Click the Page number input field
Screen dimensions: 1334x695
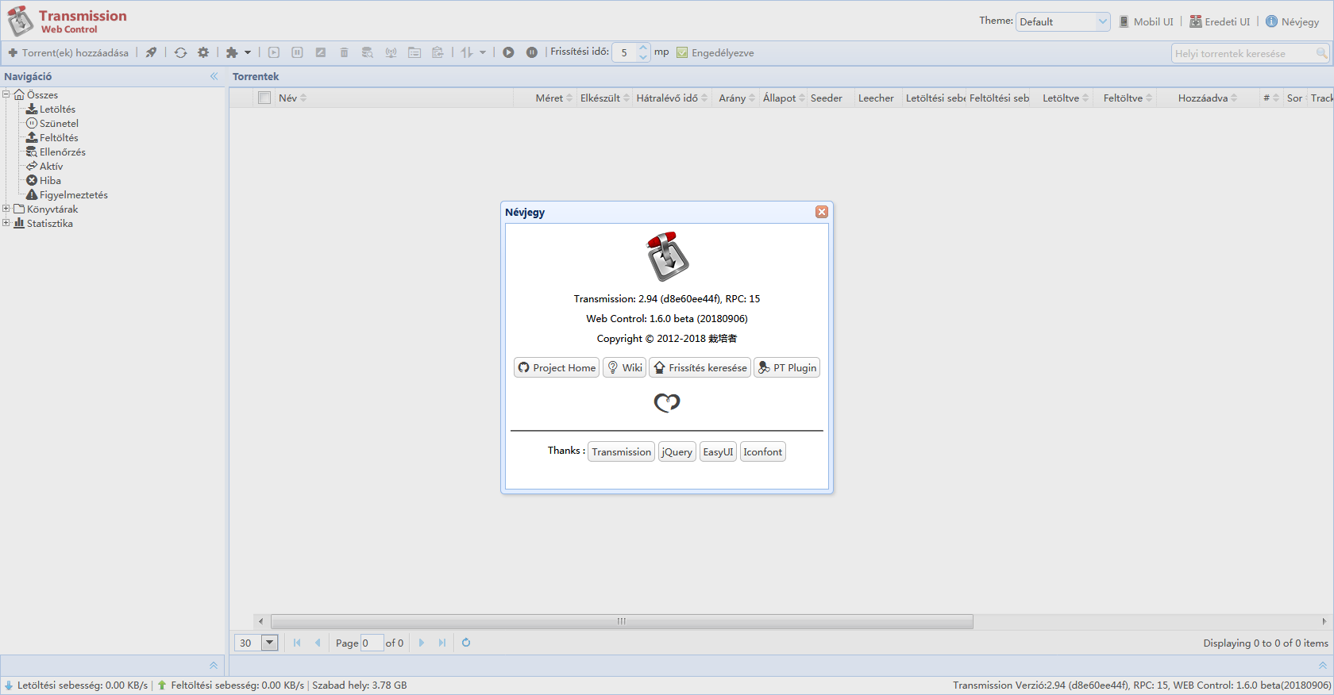pos(372,643)
